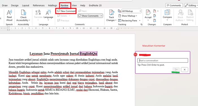
Task: Click in the paragraph starting Memilih Englishqu sebagai
Action: coord(63,83)
